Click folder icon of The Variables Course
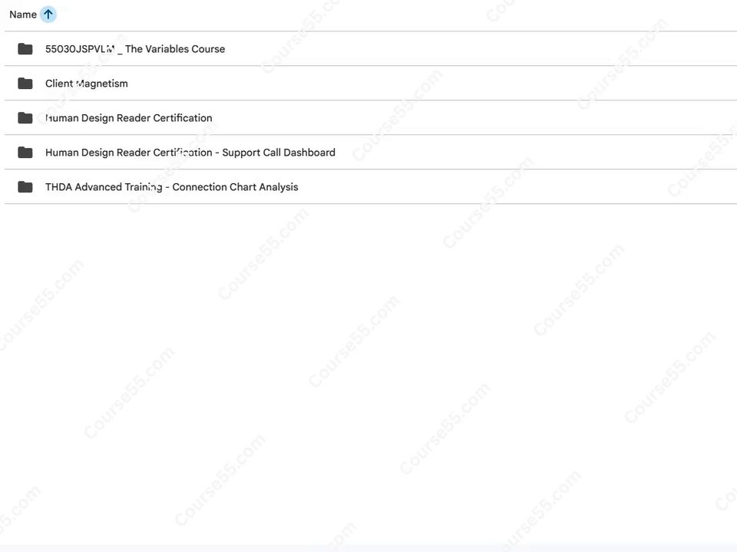 click(25, 49)
